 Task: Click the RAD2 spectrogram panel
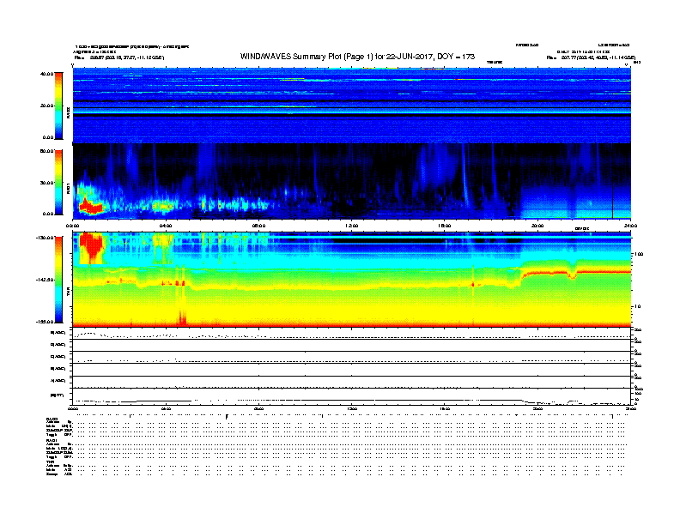pyautogui.click(x=352, y=105)
